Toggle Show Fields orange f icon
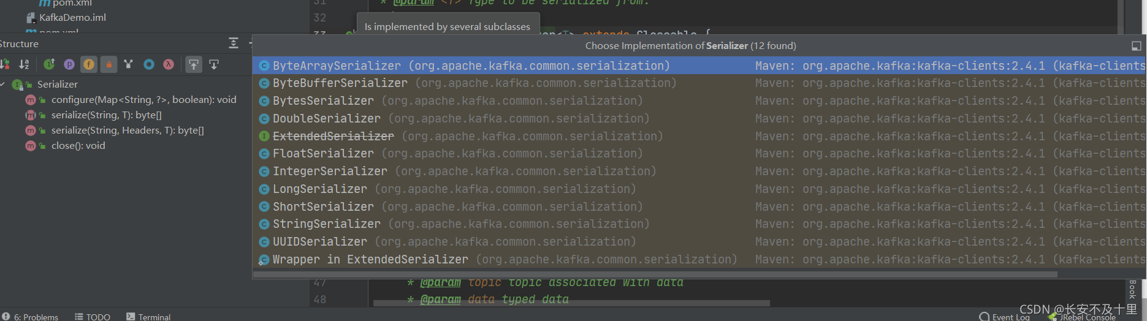This screenshot has height=321, width=1147. [x=89, y=64]
